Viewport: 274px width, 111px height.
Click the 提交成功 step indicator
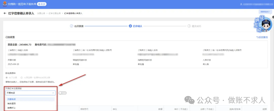pyautogui.click(x=194, y=26)
